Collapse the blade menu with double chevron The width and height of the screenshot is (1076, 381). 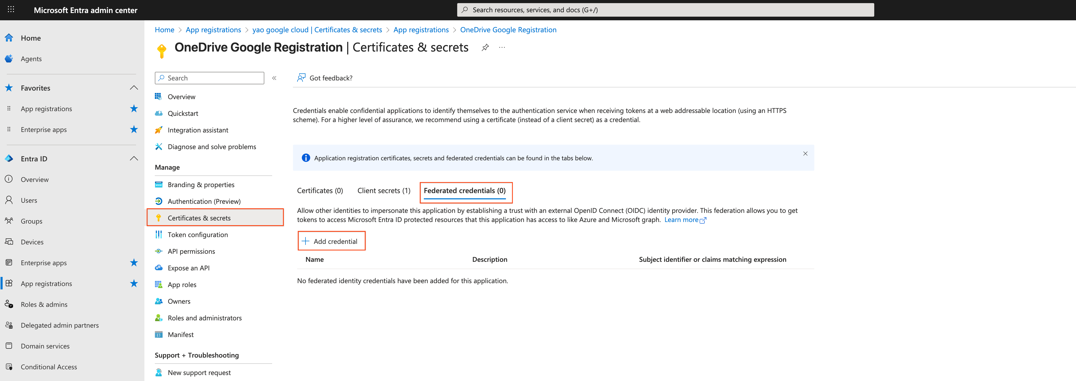(x=274, y=78)
